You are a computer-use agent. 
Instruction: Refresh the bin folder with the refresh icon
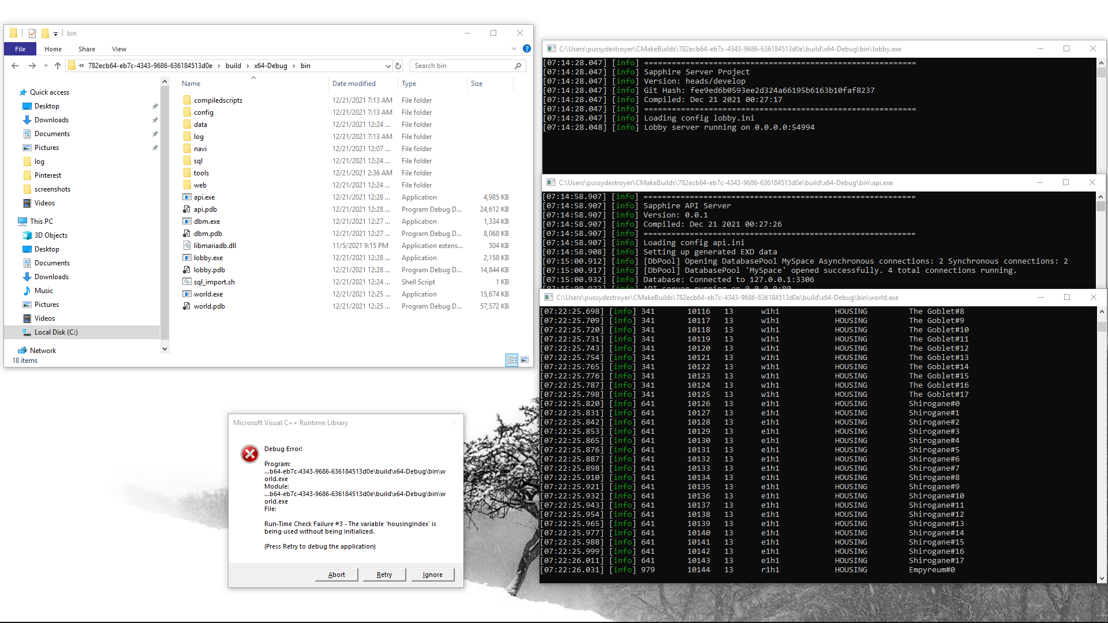click(398, 66)
